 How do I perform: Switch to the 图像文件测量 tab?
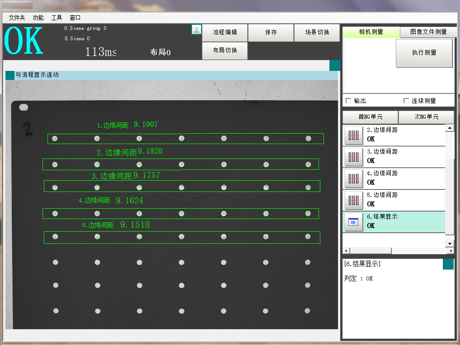coord(428,32)
